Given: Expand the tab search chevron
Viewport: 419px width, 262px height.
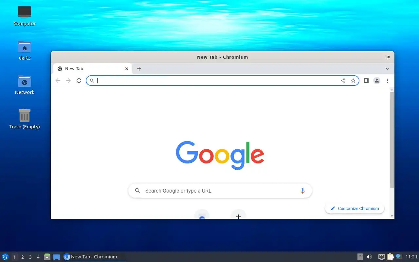Looking at the screenshot, I should click(x=387, y=69).
